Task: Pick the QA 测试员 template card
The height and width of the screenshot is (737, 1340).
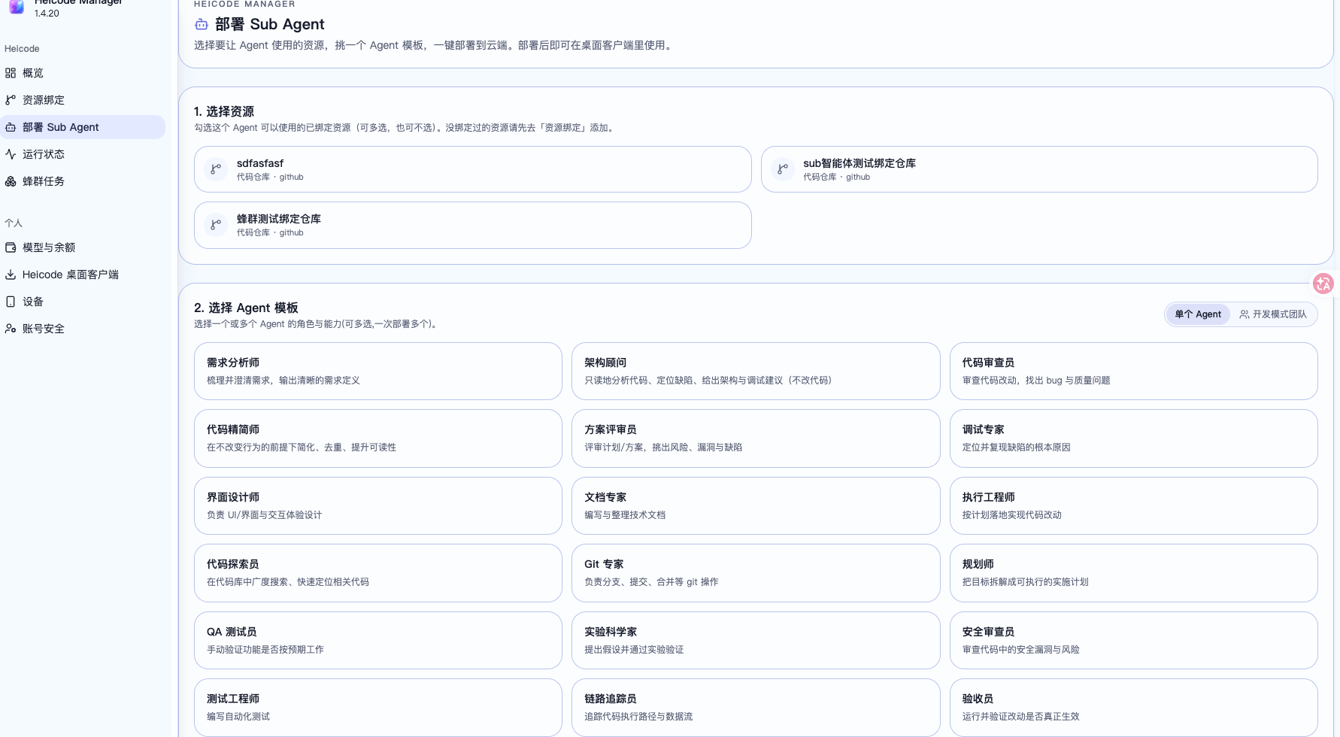Action: [378, 641]
